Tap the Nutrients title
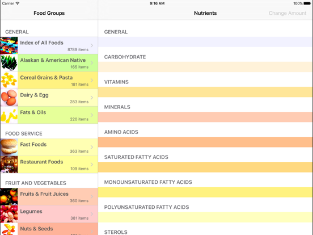Viewport: 313px width, 235px height. (x=205, y=13)
